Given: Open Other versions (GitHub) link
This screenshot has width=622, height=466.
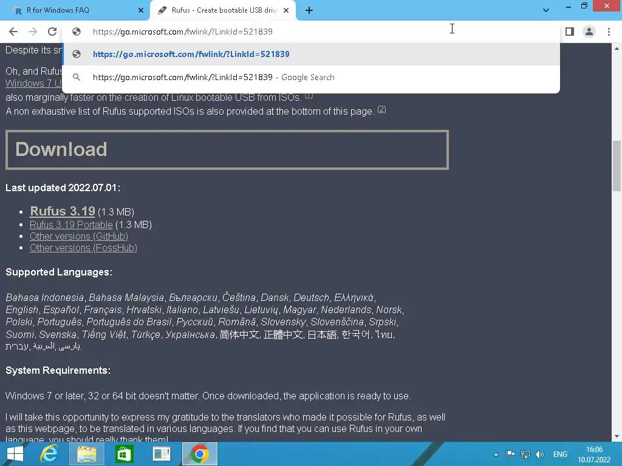Looking at the screenshot, I should point(79,236).
